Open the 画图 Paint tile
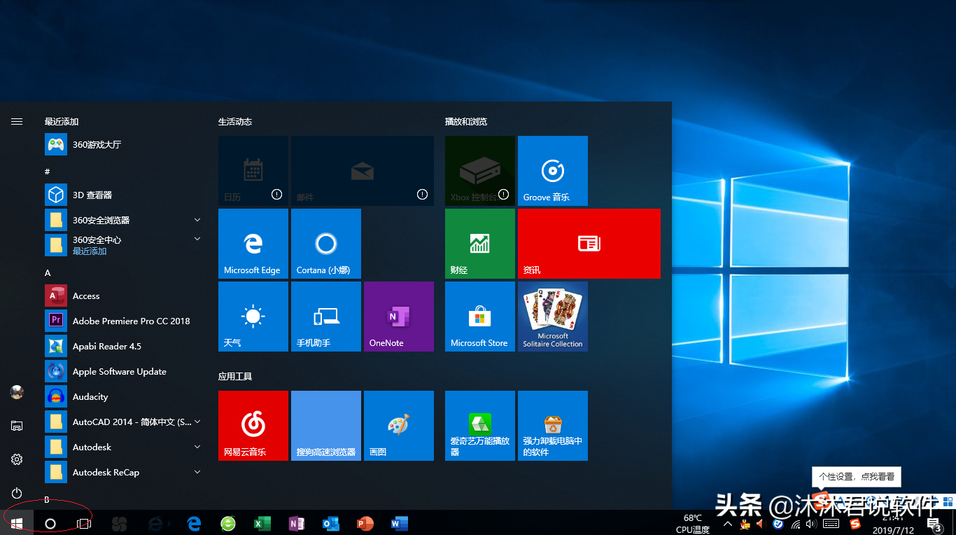The image size is (956, 535). point(399,426)
